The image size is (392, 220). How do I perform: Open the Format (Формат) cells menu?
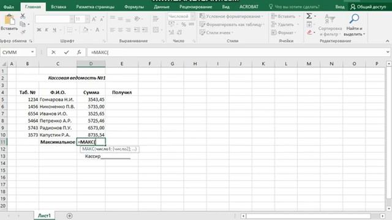(284, 32)
